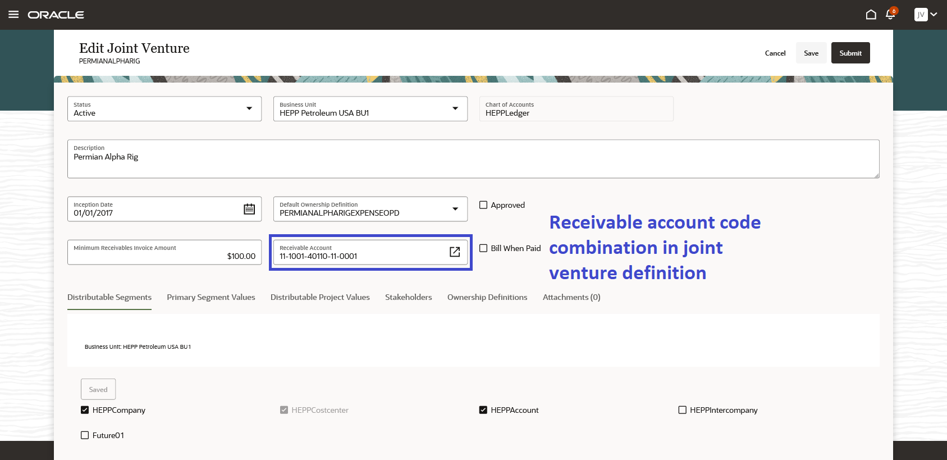Open the Default Ownership Definition dropdown
This screenshot has width=947, height=460.
(x=455, y=209)
